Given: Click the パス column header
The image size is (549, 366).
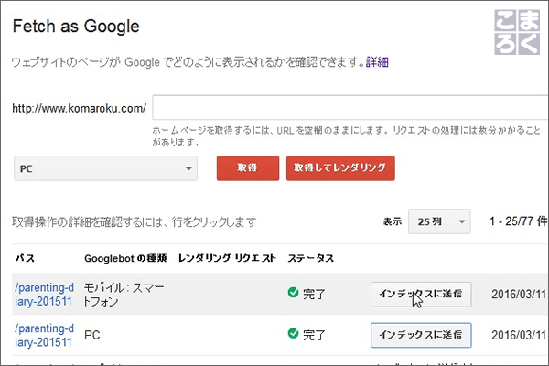Looking at the screenshot, I should click(25, 258).
